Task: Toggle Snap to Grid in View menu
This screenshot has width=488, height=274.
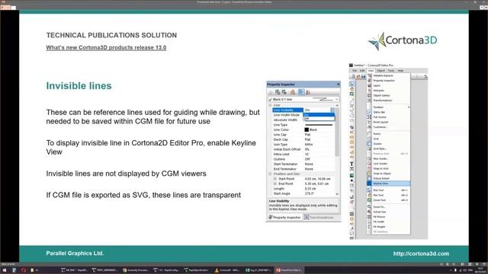Action: [388, 169]
